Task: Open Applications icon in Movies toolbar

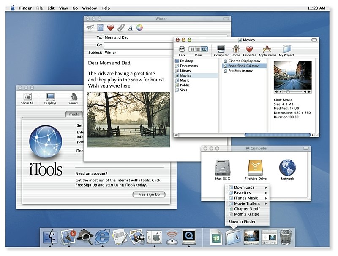Action: [267, 51]
